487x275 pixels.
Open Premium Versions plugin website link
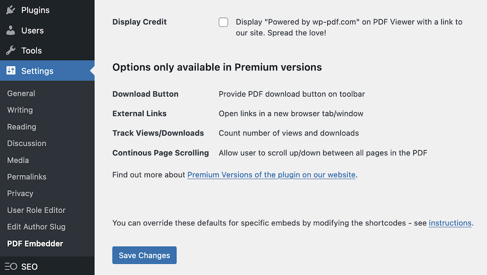tap(271, 175)
